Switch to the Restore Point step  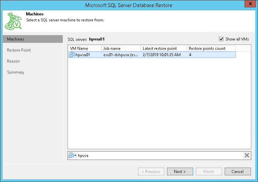(x=19, y=50)
